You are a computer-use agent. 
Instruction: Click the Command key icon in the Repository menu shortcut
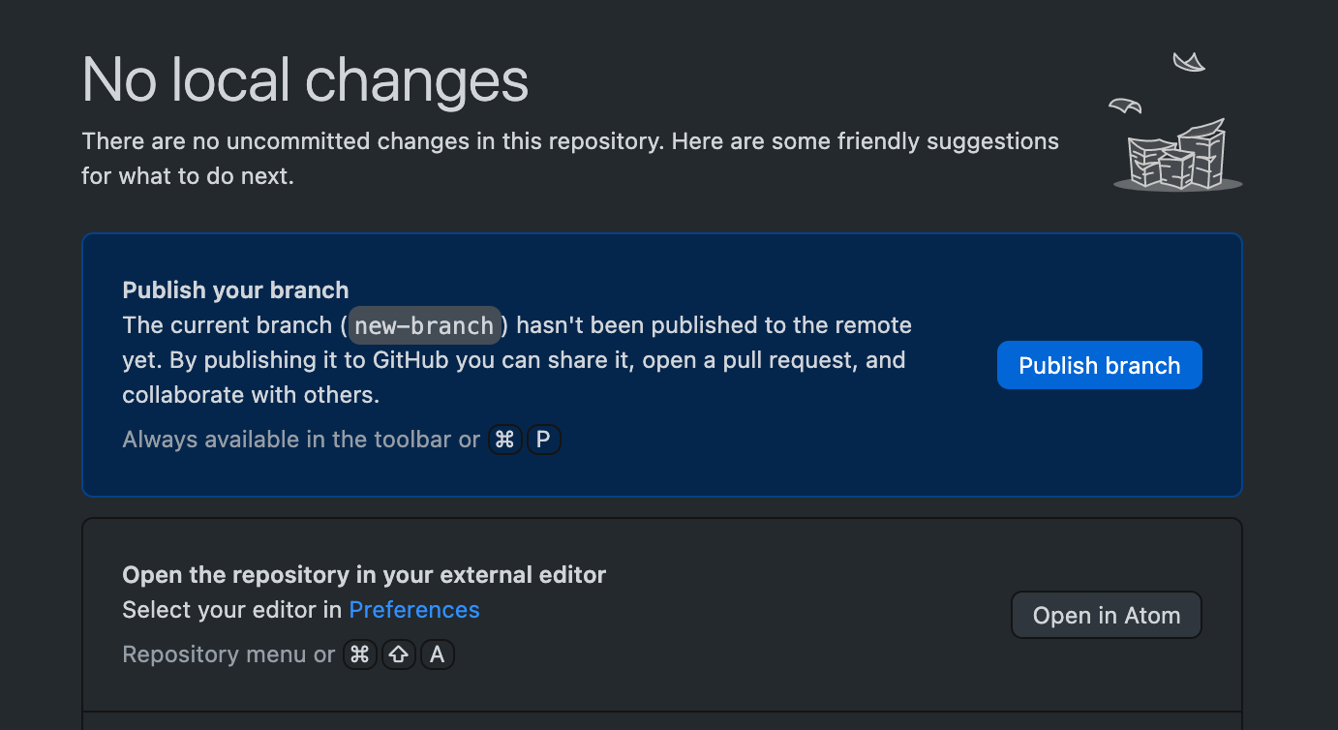(360, 654)
